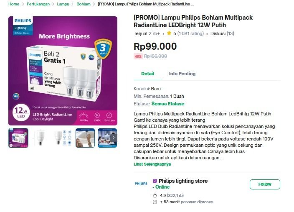Navigate to Home breadcrumb
Screen dimensions: 294x212
(14, 4)
